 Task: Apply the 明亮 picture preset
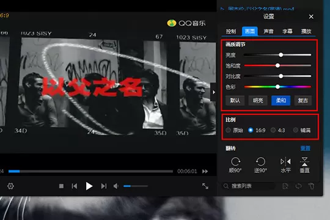258,100
